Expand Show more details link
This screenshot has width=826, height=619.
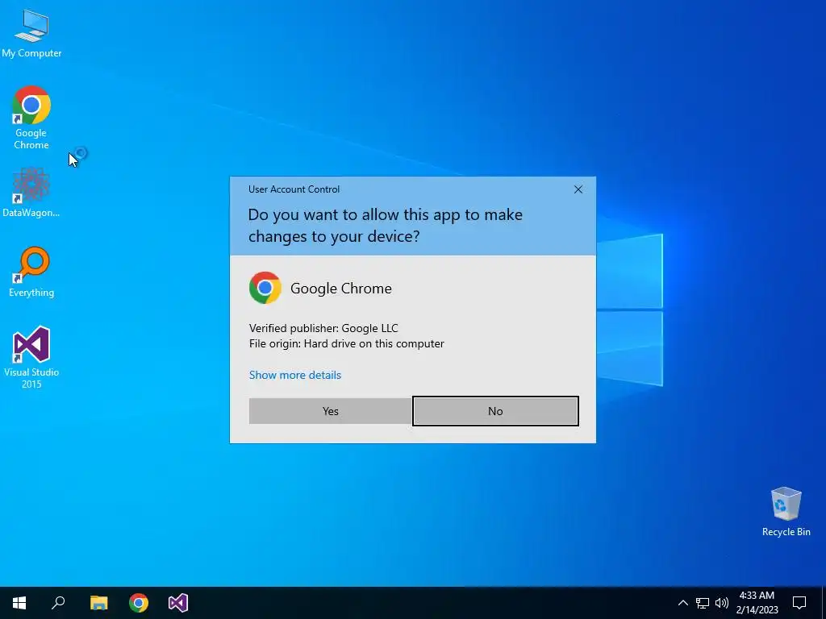(295, 375)
